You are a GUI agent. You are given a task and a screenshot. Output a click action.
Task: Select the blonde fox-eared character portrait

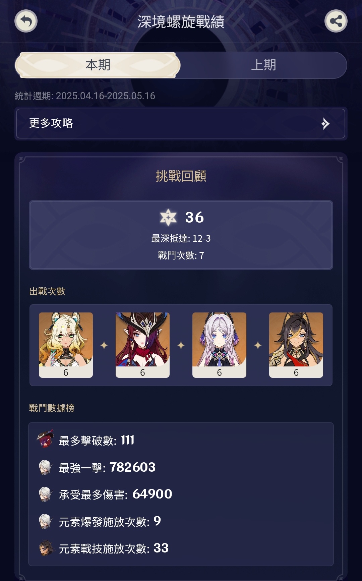66,345
